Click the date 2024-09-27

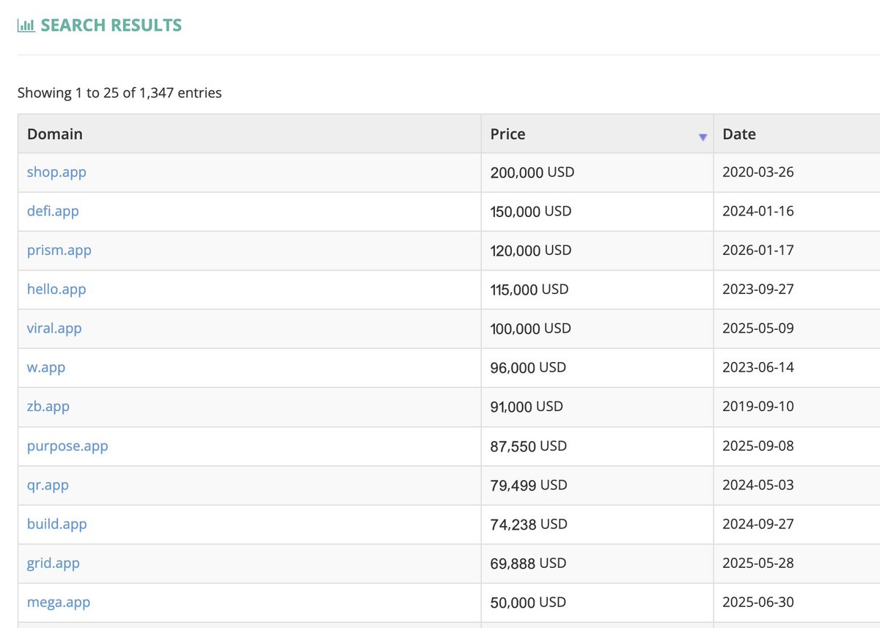(x=758, y=524)
